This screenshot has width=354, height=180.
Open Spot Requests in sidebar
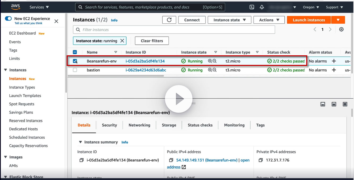pos(21,104)
